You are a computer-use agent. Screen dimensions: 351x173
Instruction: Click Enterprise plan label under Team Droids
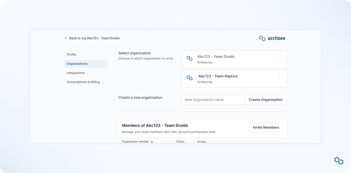point(205,62)
